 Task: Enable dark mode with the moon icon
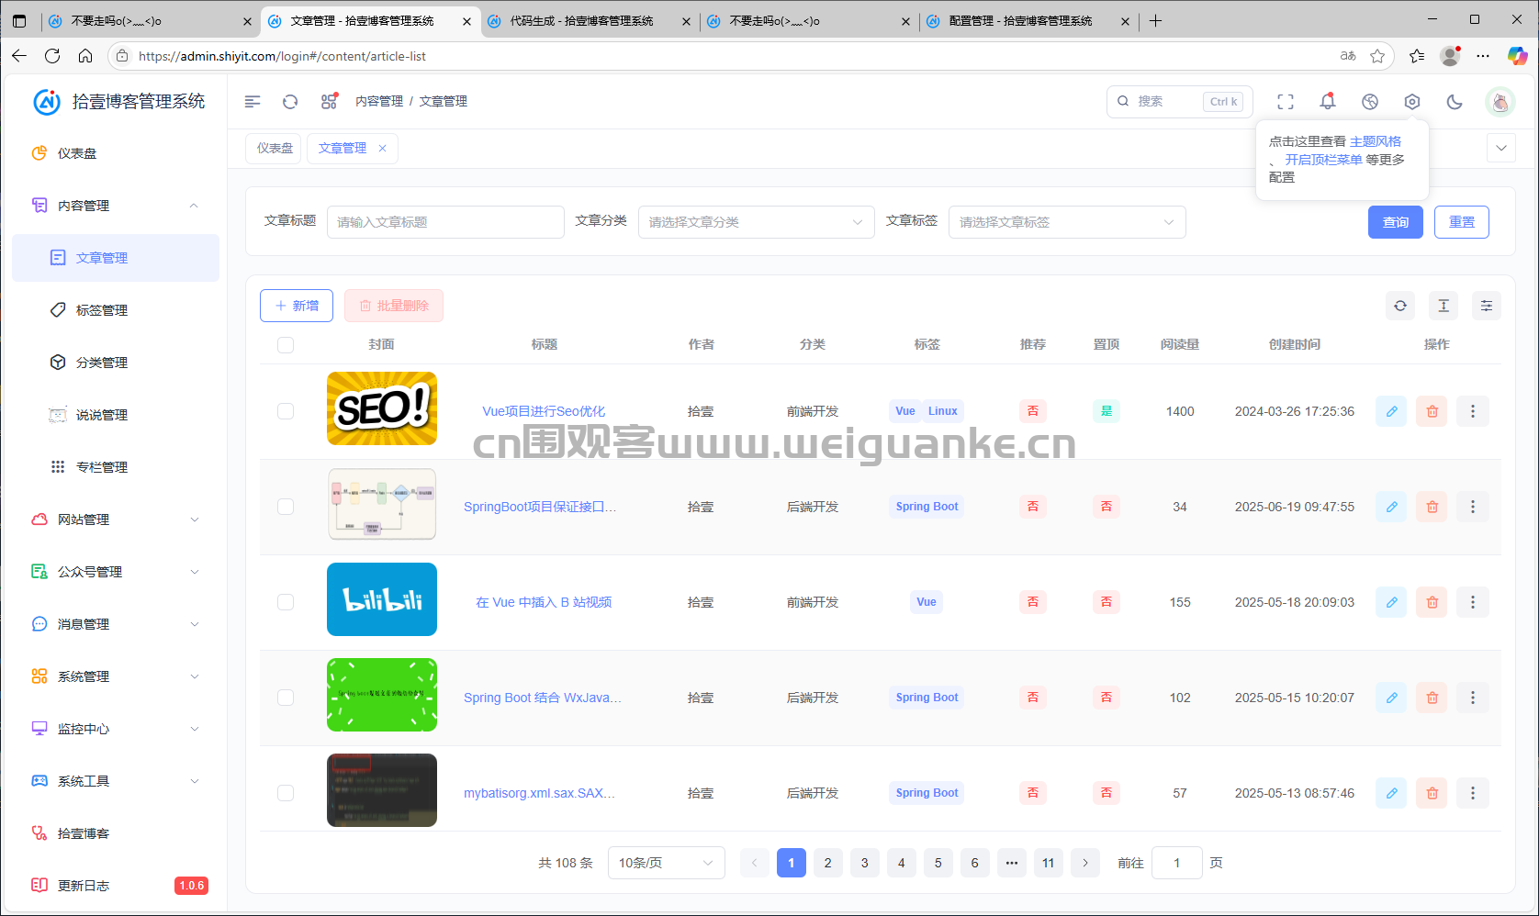1454,102
